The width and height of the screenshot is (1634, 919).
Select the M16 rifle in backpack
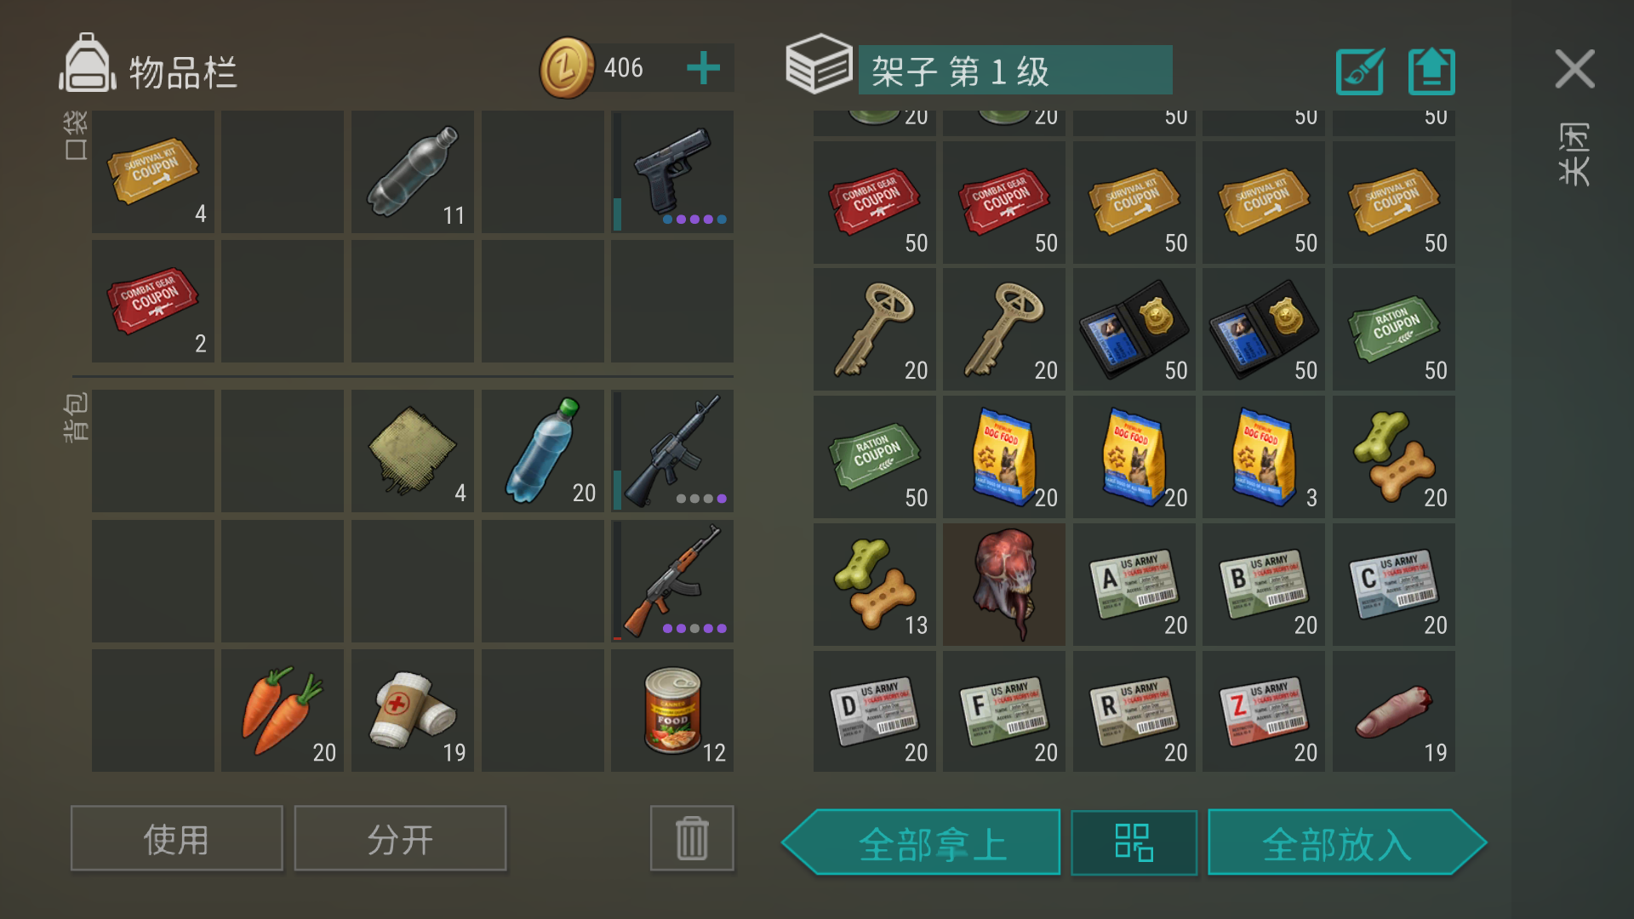point(672,451)
